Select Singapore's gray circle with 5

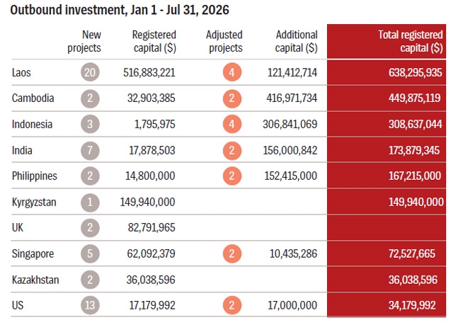tap(90, 253)
